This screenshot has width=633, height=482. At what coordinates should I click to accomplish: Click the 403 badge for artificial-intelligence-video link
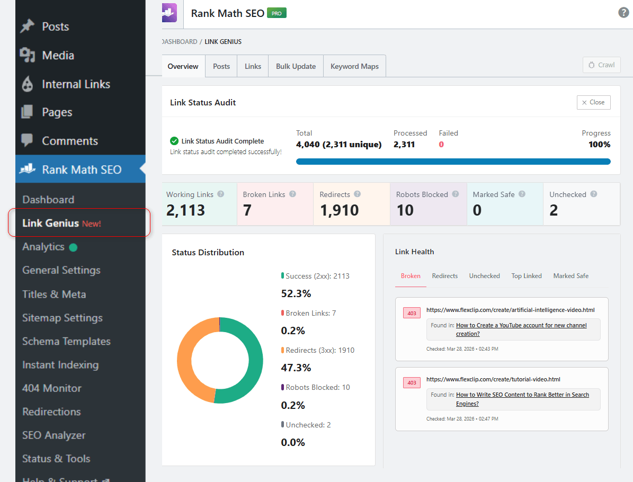pyautogui.click(x=412, y=313)
